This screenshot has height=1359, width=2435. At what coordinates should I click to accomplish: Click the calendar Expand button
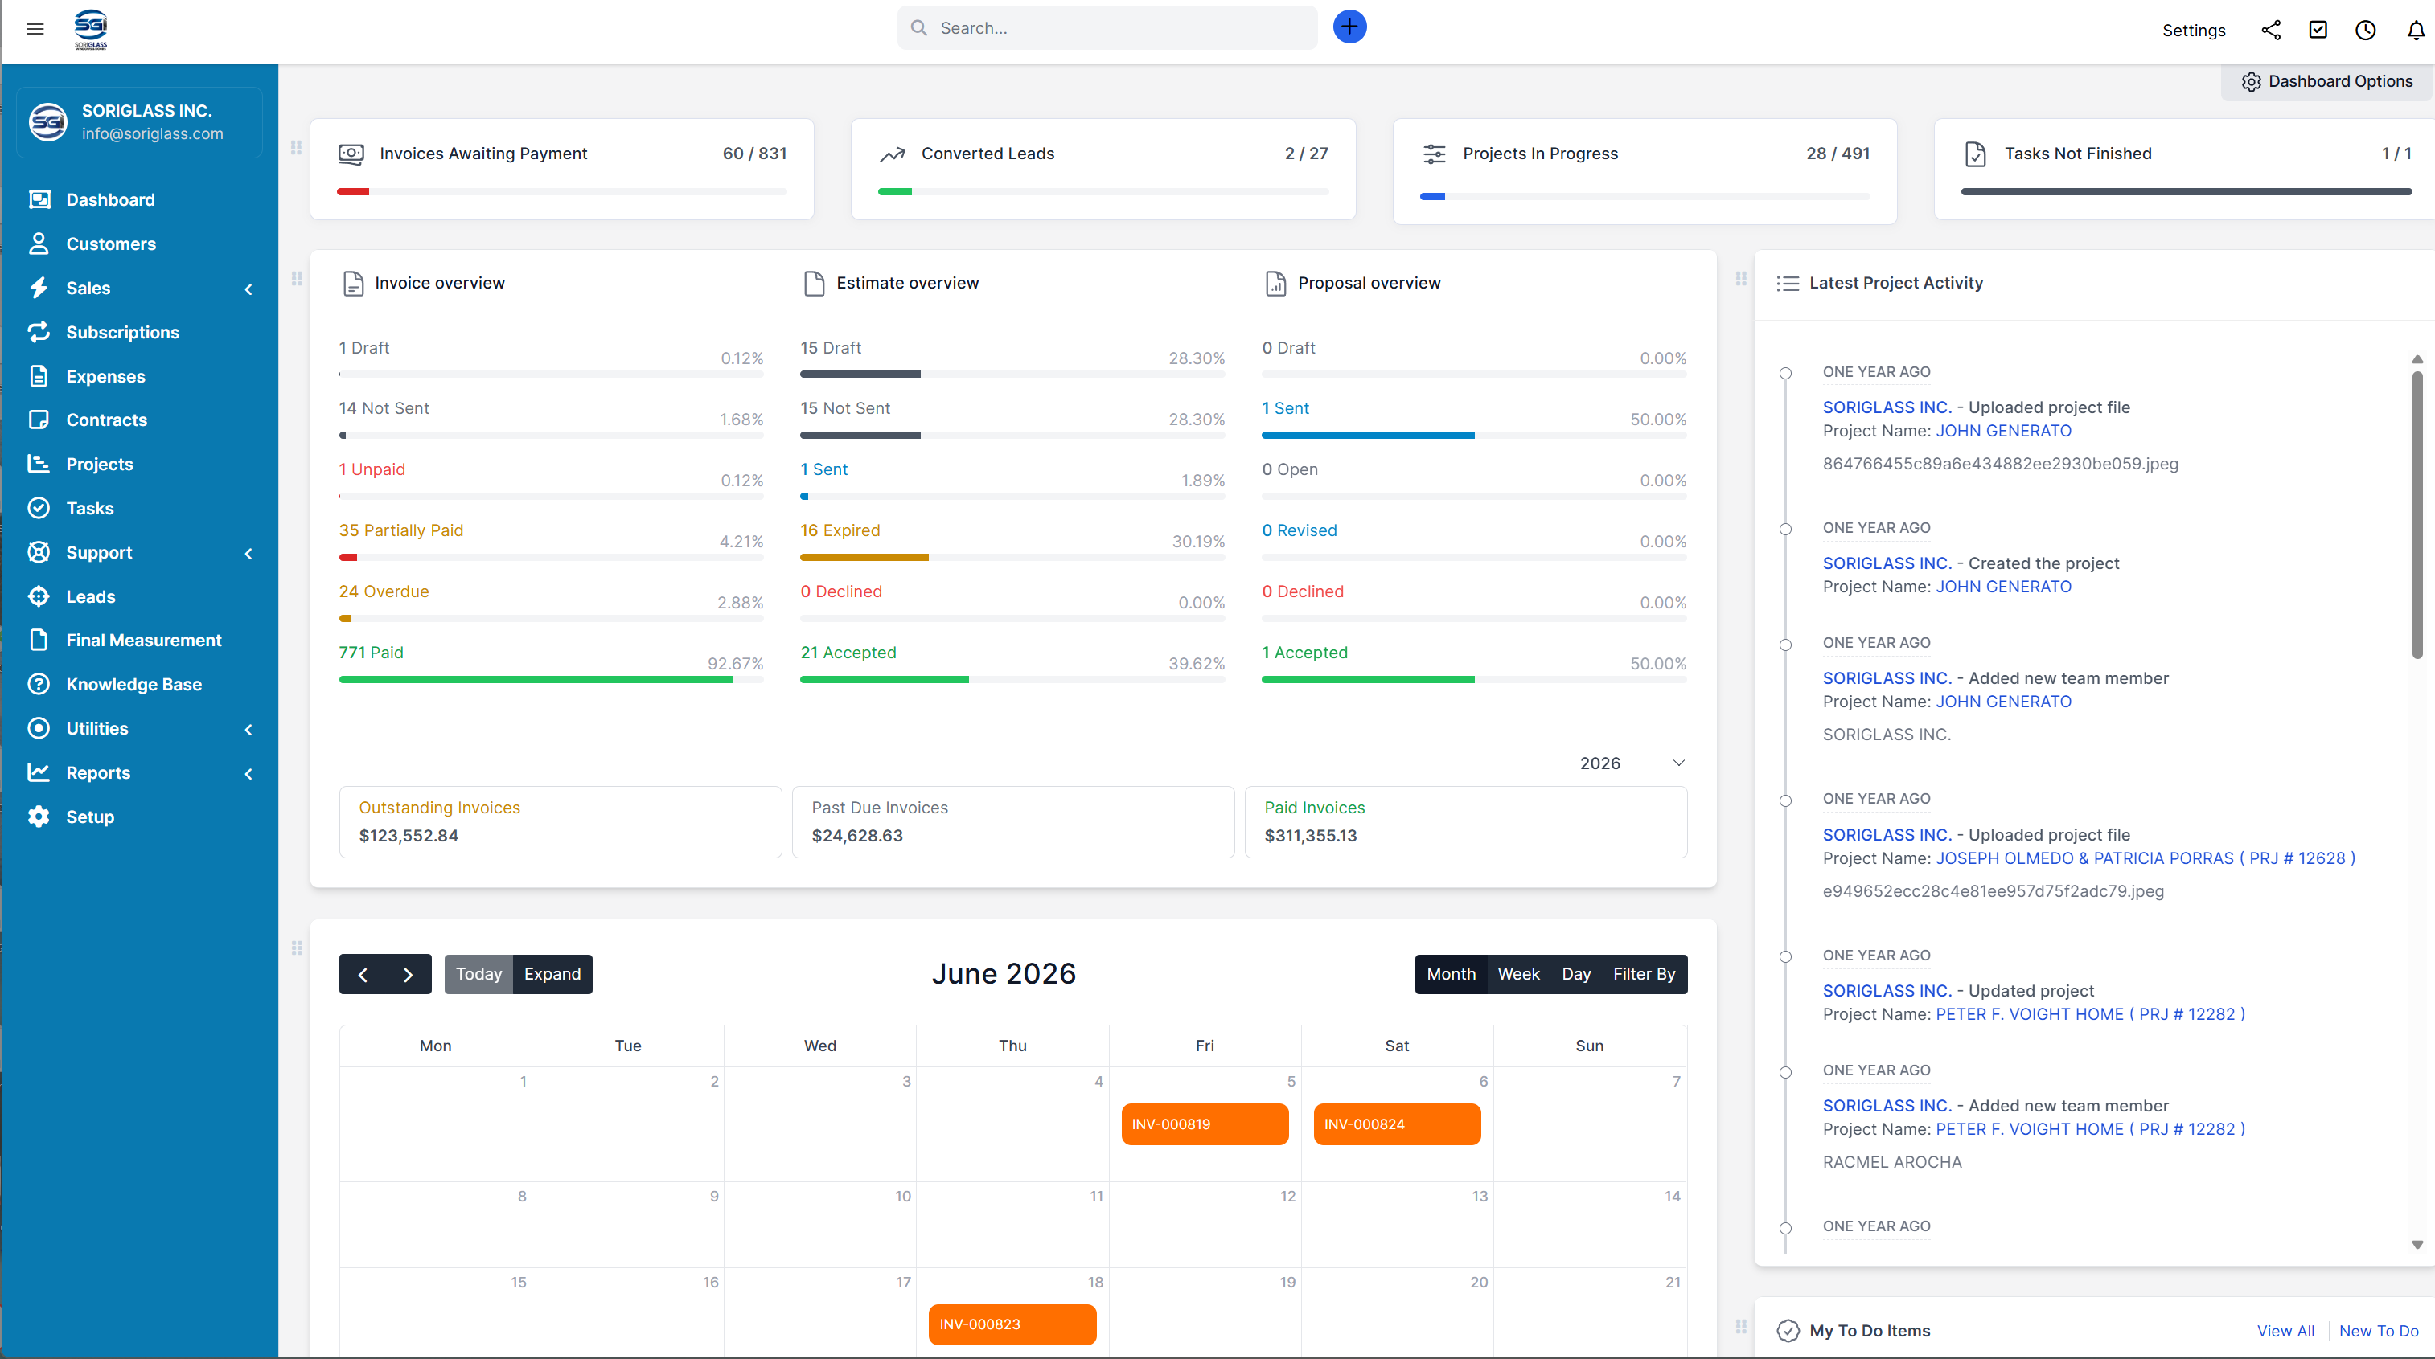[553, 974]
